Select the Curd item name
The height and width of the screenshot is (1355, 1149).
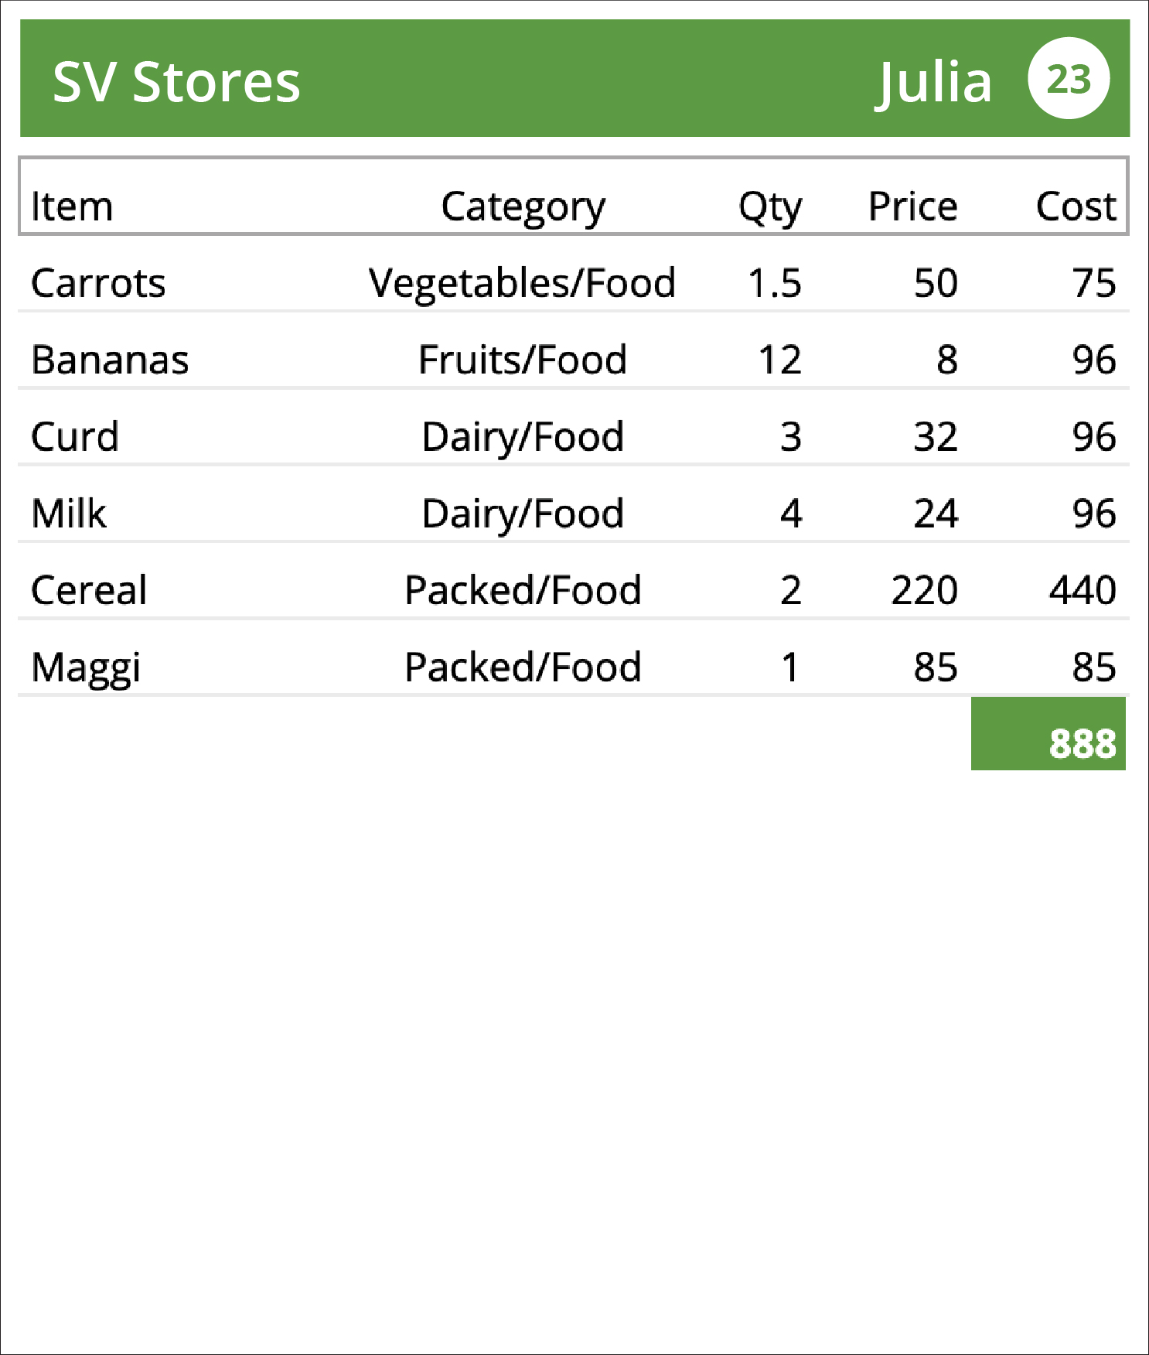click(74, 436)
